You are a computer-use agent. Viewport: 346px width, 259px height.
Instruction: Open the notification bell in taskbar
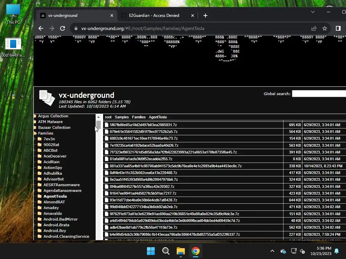[x=337, y=251]
